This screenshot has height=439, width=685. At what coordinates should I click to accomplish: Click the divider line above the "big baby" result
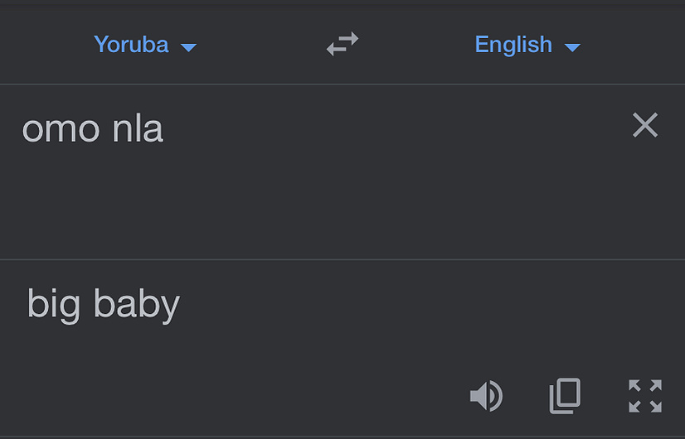coord(342,259)
